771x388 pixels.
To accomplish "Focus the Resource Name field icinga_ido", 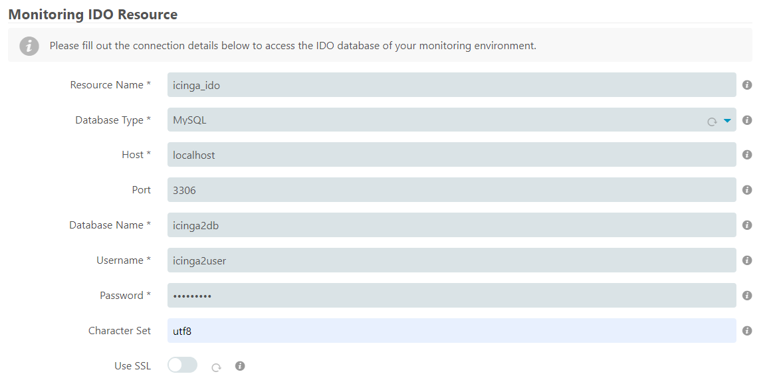I will (451, 85).
